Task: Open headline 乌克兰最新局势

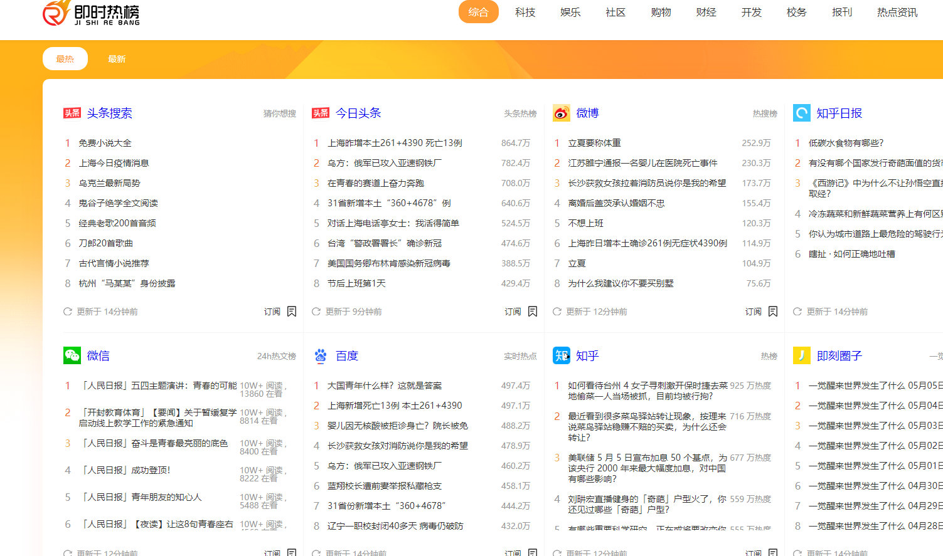Action: click(109, 183)
